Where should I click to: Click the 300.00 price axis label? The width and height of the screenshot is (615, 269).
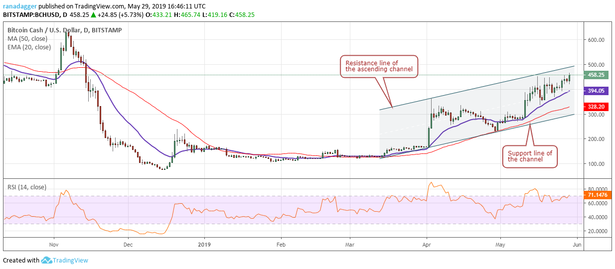tap(596, 114)
